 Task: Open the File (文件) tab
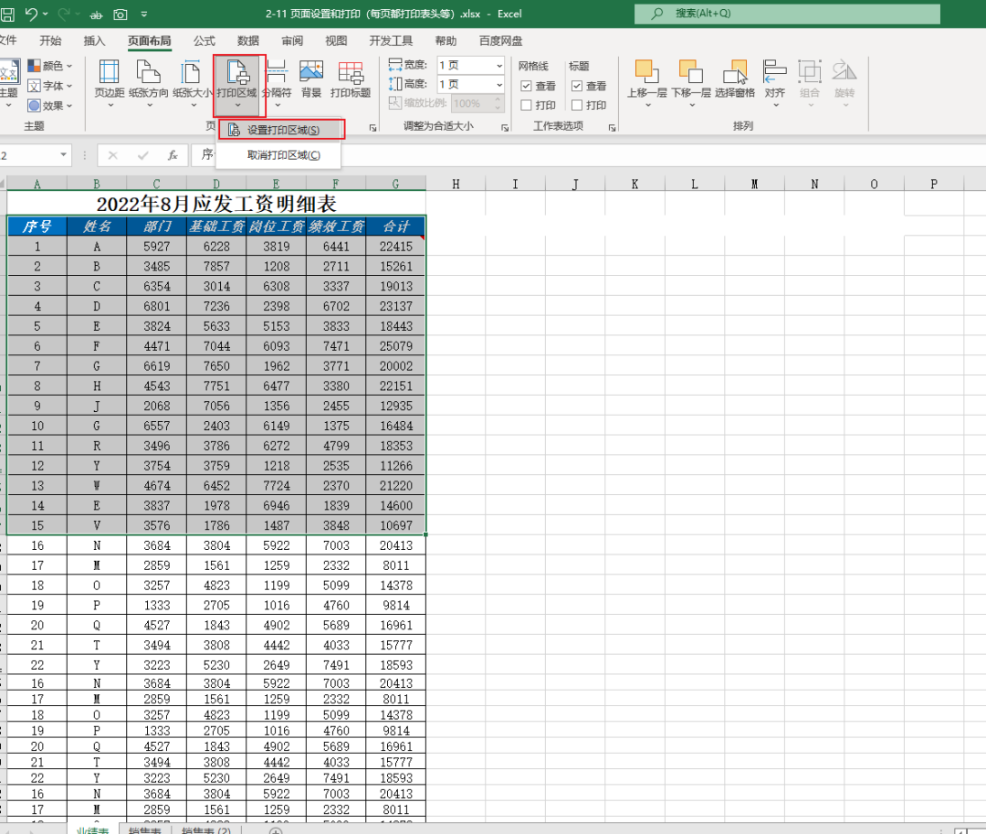pos(7,41)
